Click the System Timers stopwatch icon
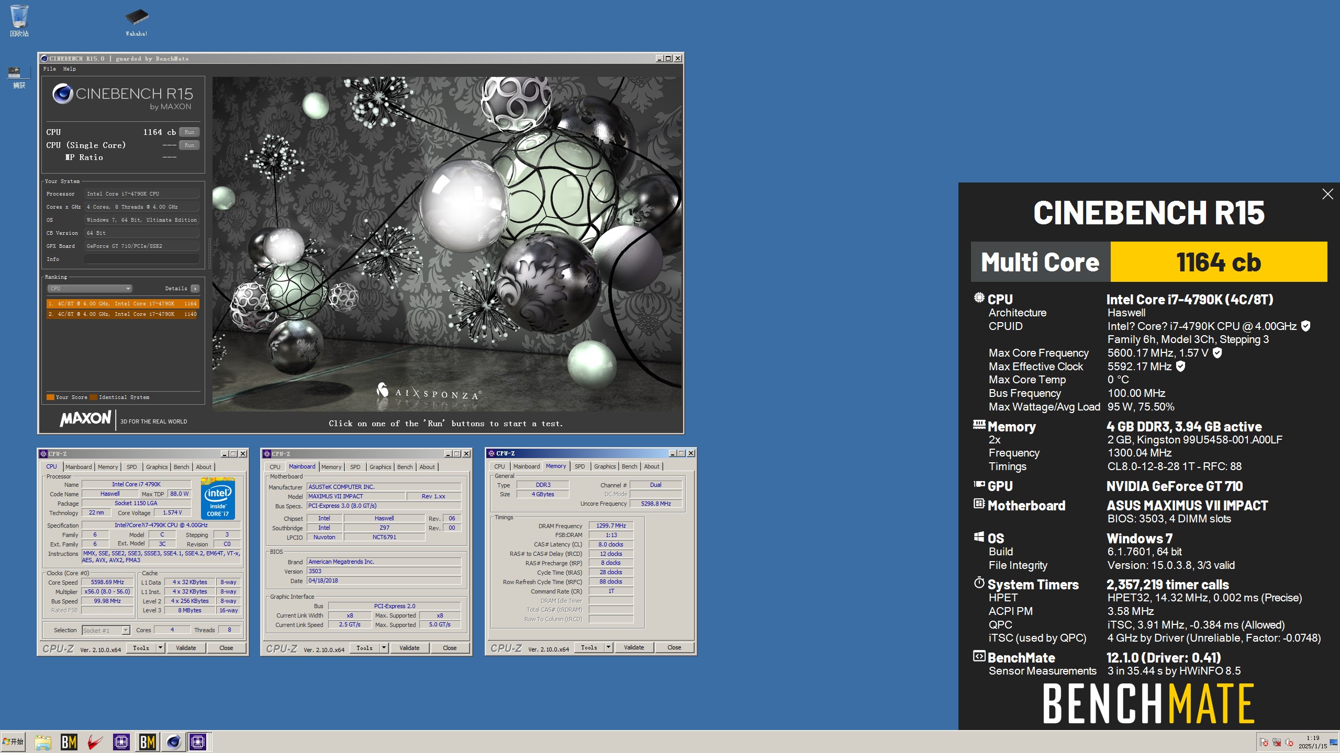 (x=979, y=583)
